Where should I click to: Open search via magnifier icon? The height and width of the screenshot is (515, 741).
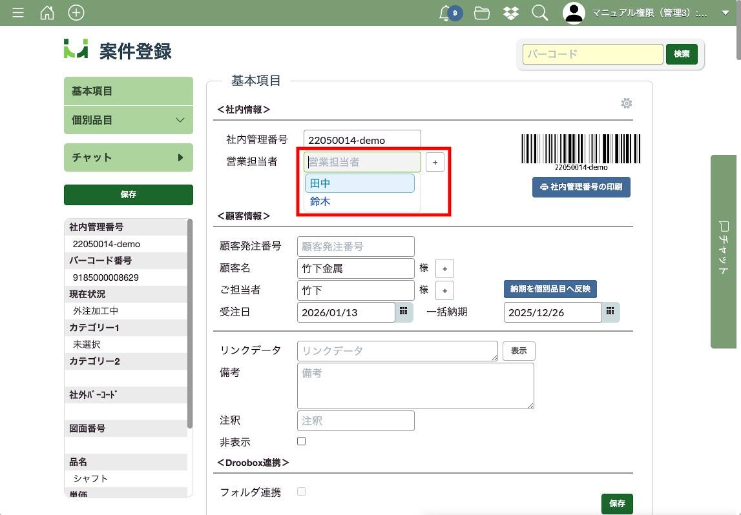tap(539, 13)
